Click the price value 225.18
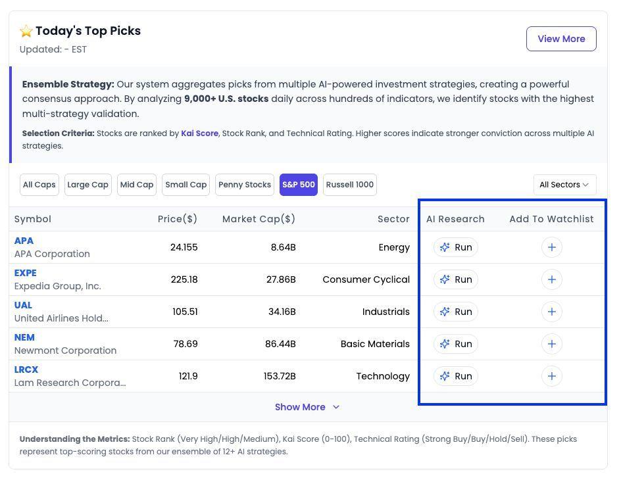The image size is (621, 478). click(x=184, y=279)
